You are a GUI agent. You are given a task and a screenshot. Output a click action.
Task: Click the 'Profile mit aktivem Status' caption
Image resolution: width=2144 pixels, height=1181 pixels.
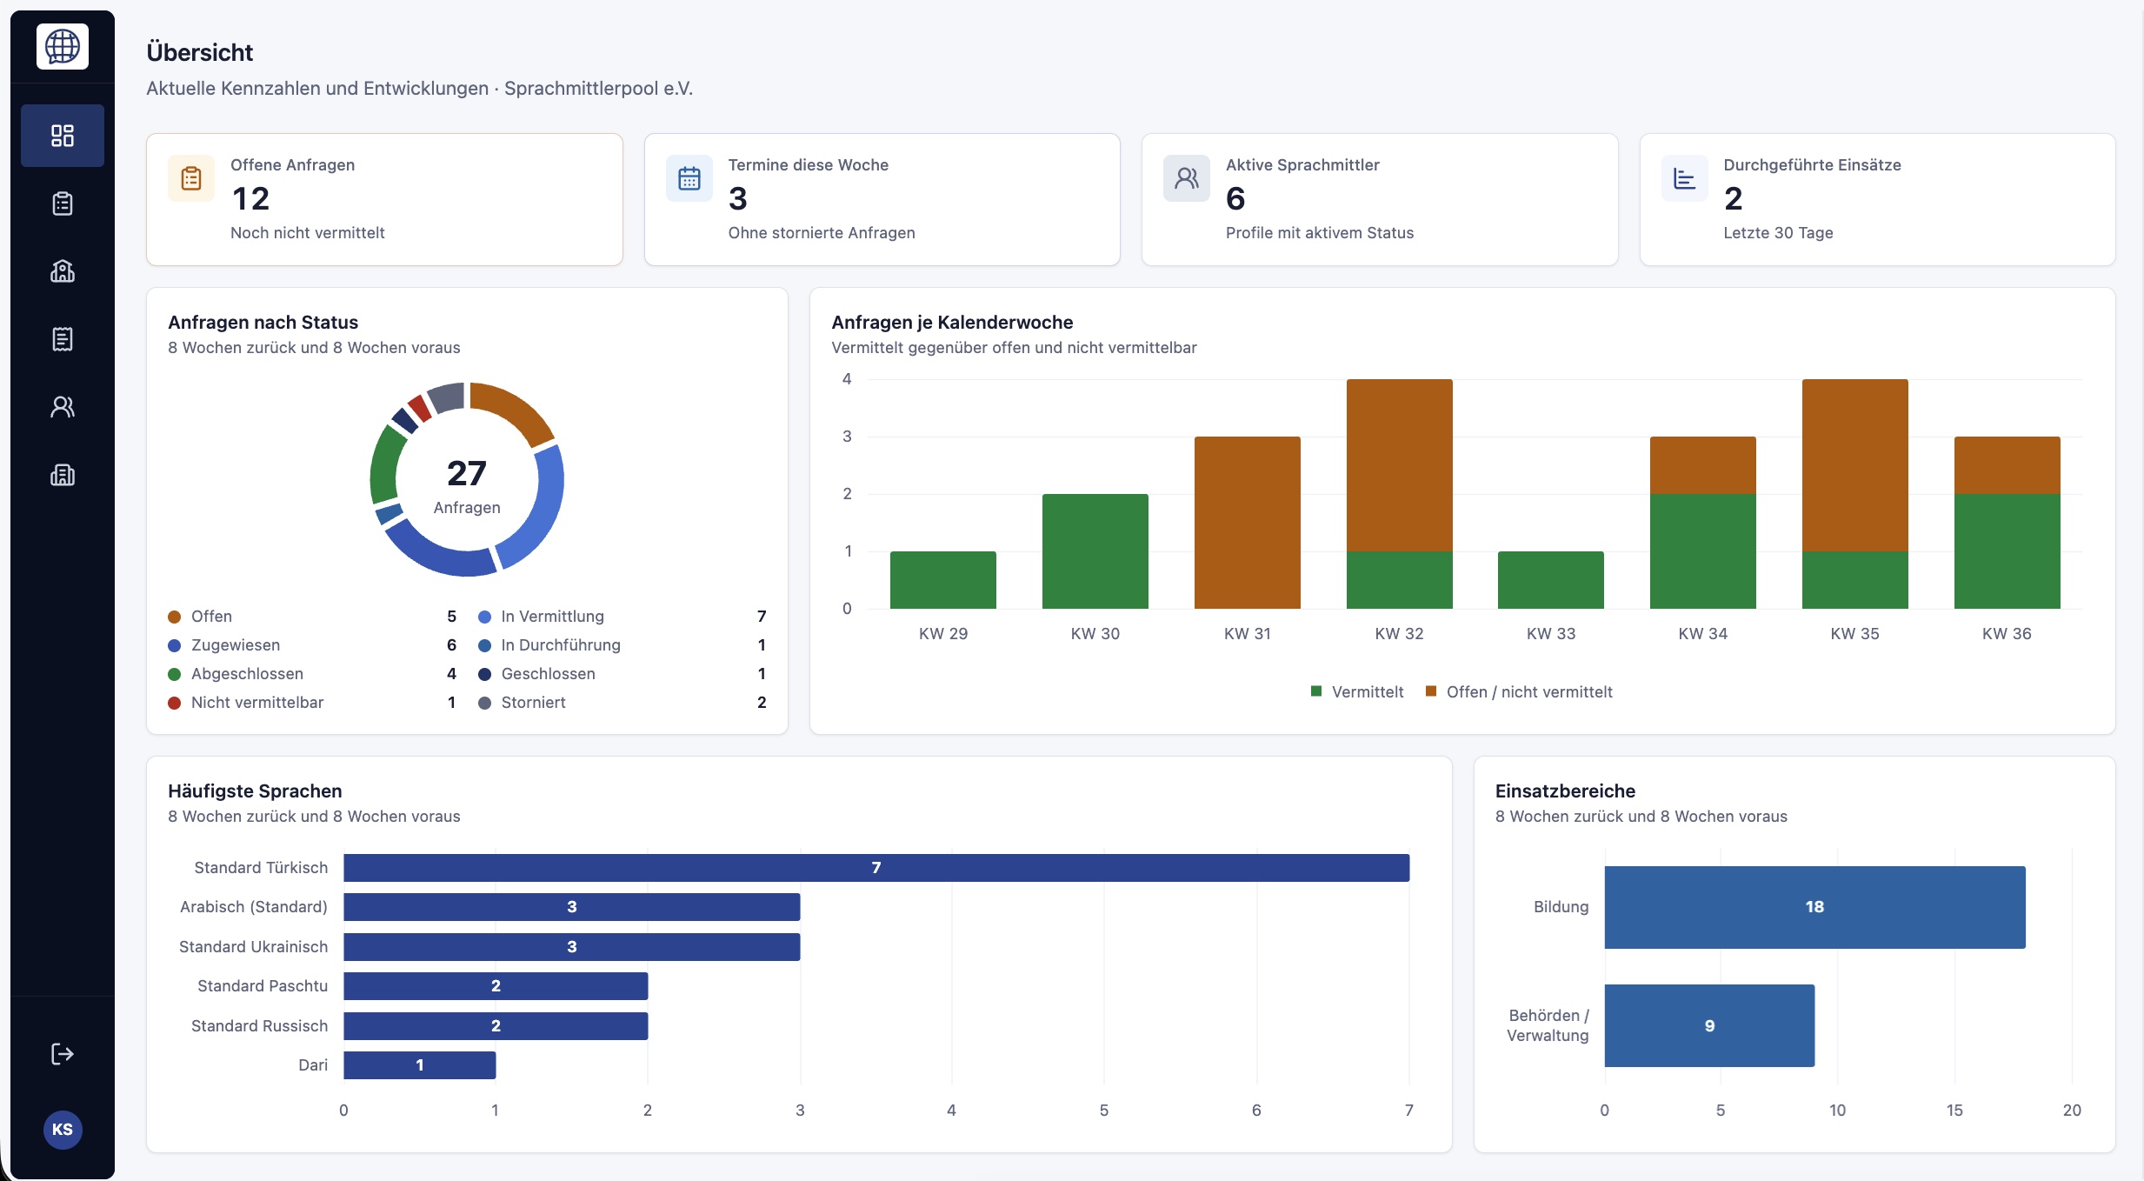pos(1320,233)
